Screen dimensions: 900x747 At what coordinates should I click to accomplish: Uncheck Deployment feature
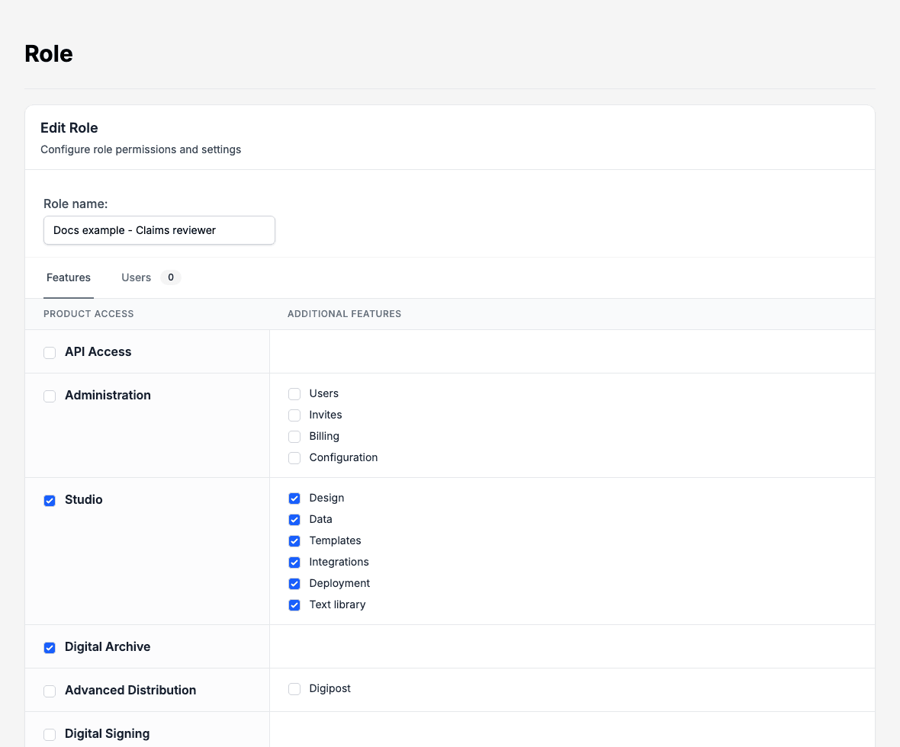point(294,583)
